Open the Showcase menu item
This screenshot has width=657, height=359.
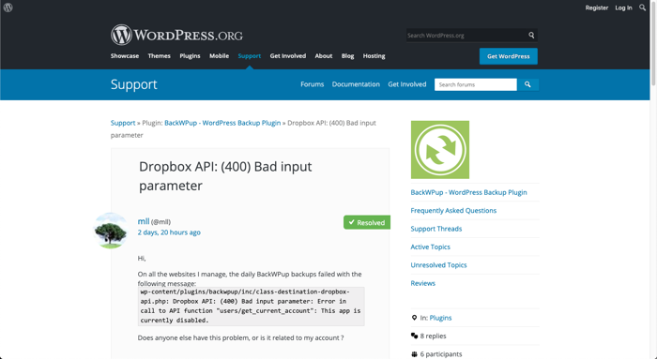pyautogui.click(x=125, y=55)
